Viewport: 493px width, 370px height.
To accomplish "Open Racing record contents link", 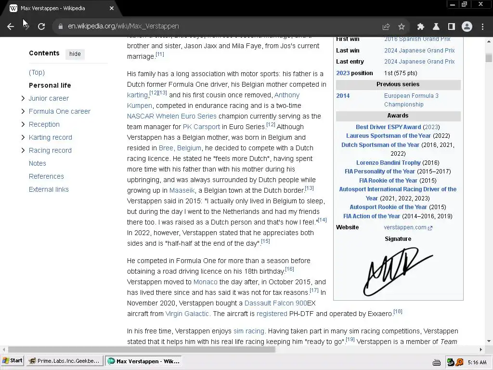I will point(50,150).
